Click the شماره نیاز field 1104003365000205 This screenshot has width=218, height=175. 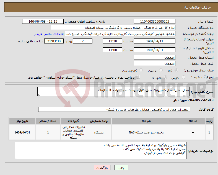point(154,21)
